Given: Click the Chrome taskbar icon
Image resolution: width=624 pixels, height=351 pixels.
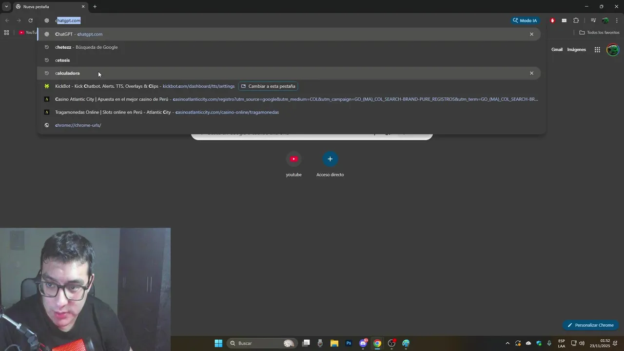Looking at the screenshot, I should point(377,343).
